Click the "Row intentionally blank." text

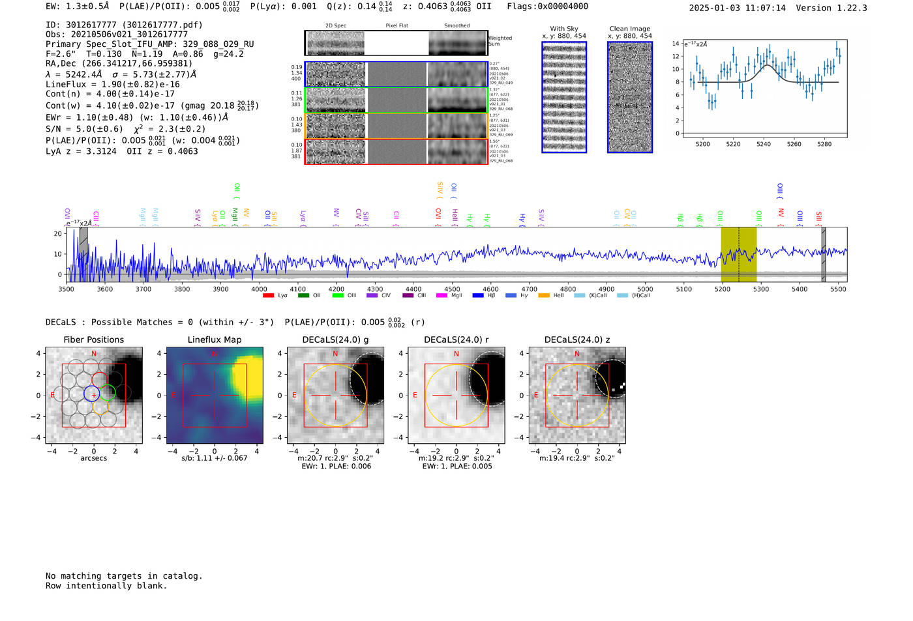coord(106,586)
